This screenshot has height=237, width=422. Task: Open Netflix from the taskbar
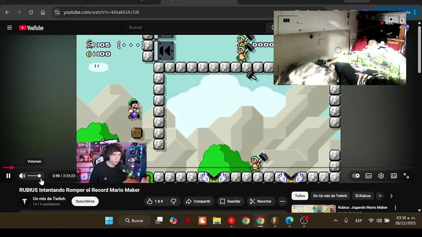coord(188,221)
